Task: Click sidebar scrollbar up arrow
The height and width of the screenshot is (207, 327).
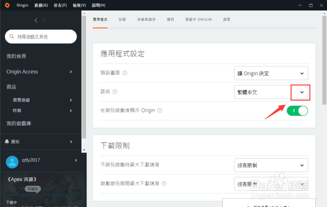Action: click(84, 13)
